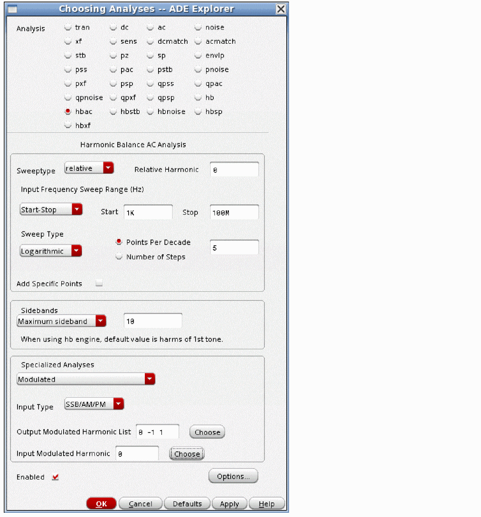Open the Start-Stop range dropdown
481x517 pixels.
(x=51, y=210)
